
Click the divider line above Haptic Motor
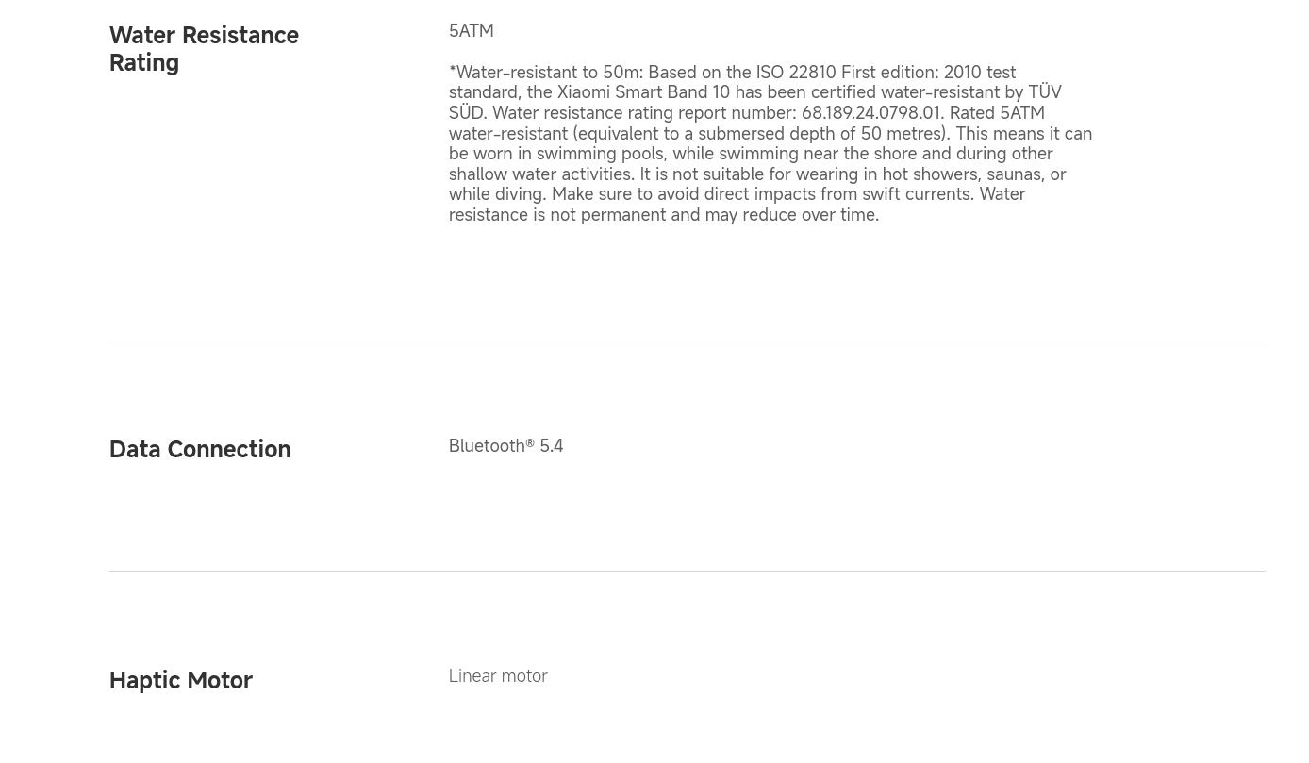click(x=687, y=571)
